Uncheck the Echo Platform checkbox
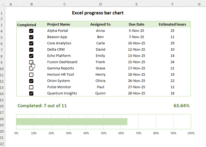This screenshot has height=147, width=206. (x=31, y=56)
